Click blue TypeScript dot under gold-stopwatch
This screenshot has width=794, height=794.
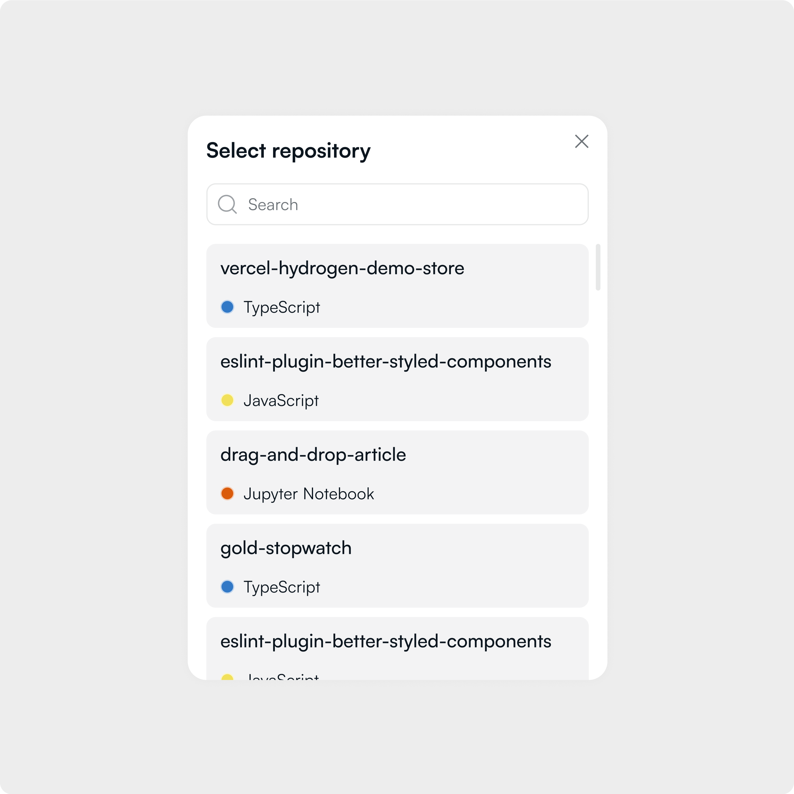tap(227, 587)
